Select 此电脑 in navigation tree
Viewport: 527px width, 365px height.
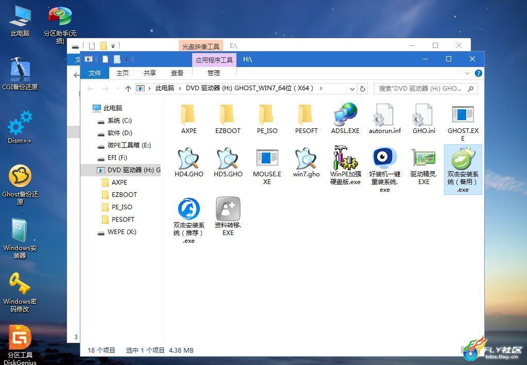108,108
